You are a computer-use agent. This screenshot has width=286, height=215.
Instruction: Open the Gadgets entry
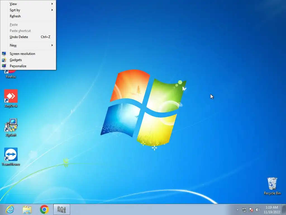point(28,60)
